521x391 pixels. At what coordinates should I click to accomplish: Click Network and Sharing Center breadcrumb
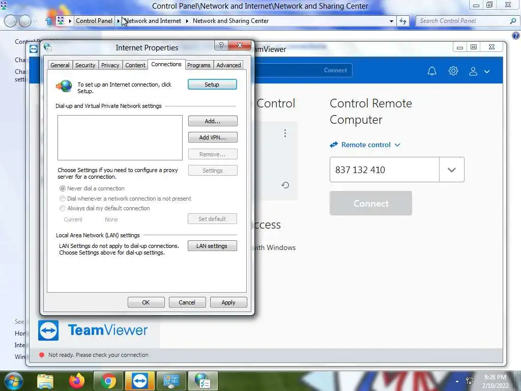[230, 20]
